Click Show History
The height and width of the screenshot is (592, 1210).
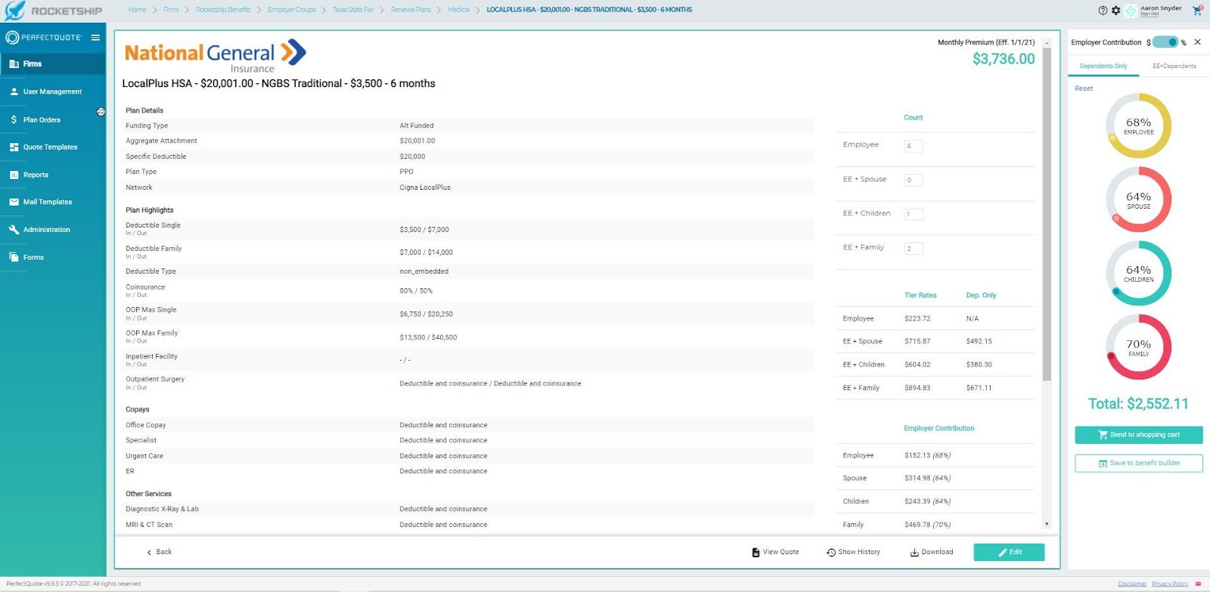pos(853,552)
